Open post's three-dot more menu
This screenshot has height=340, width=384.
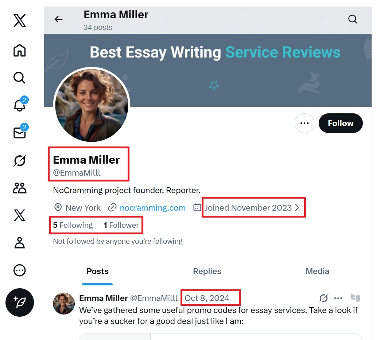click(x=338, y=298)
